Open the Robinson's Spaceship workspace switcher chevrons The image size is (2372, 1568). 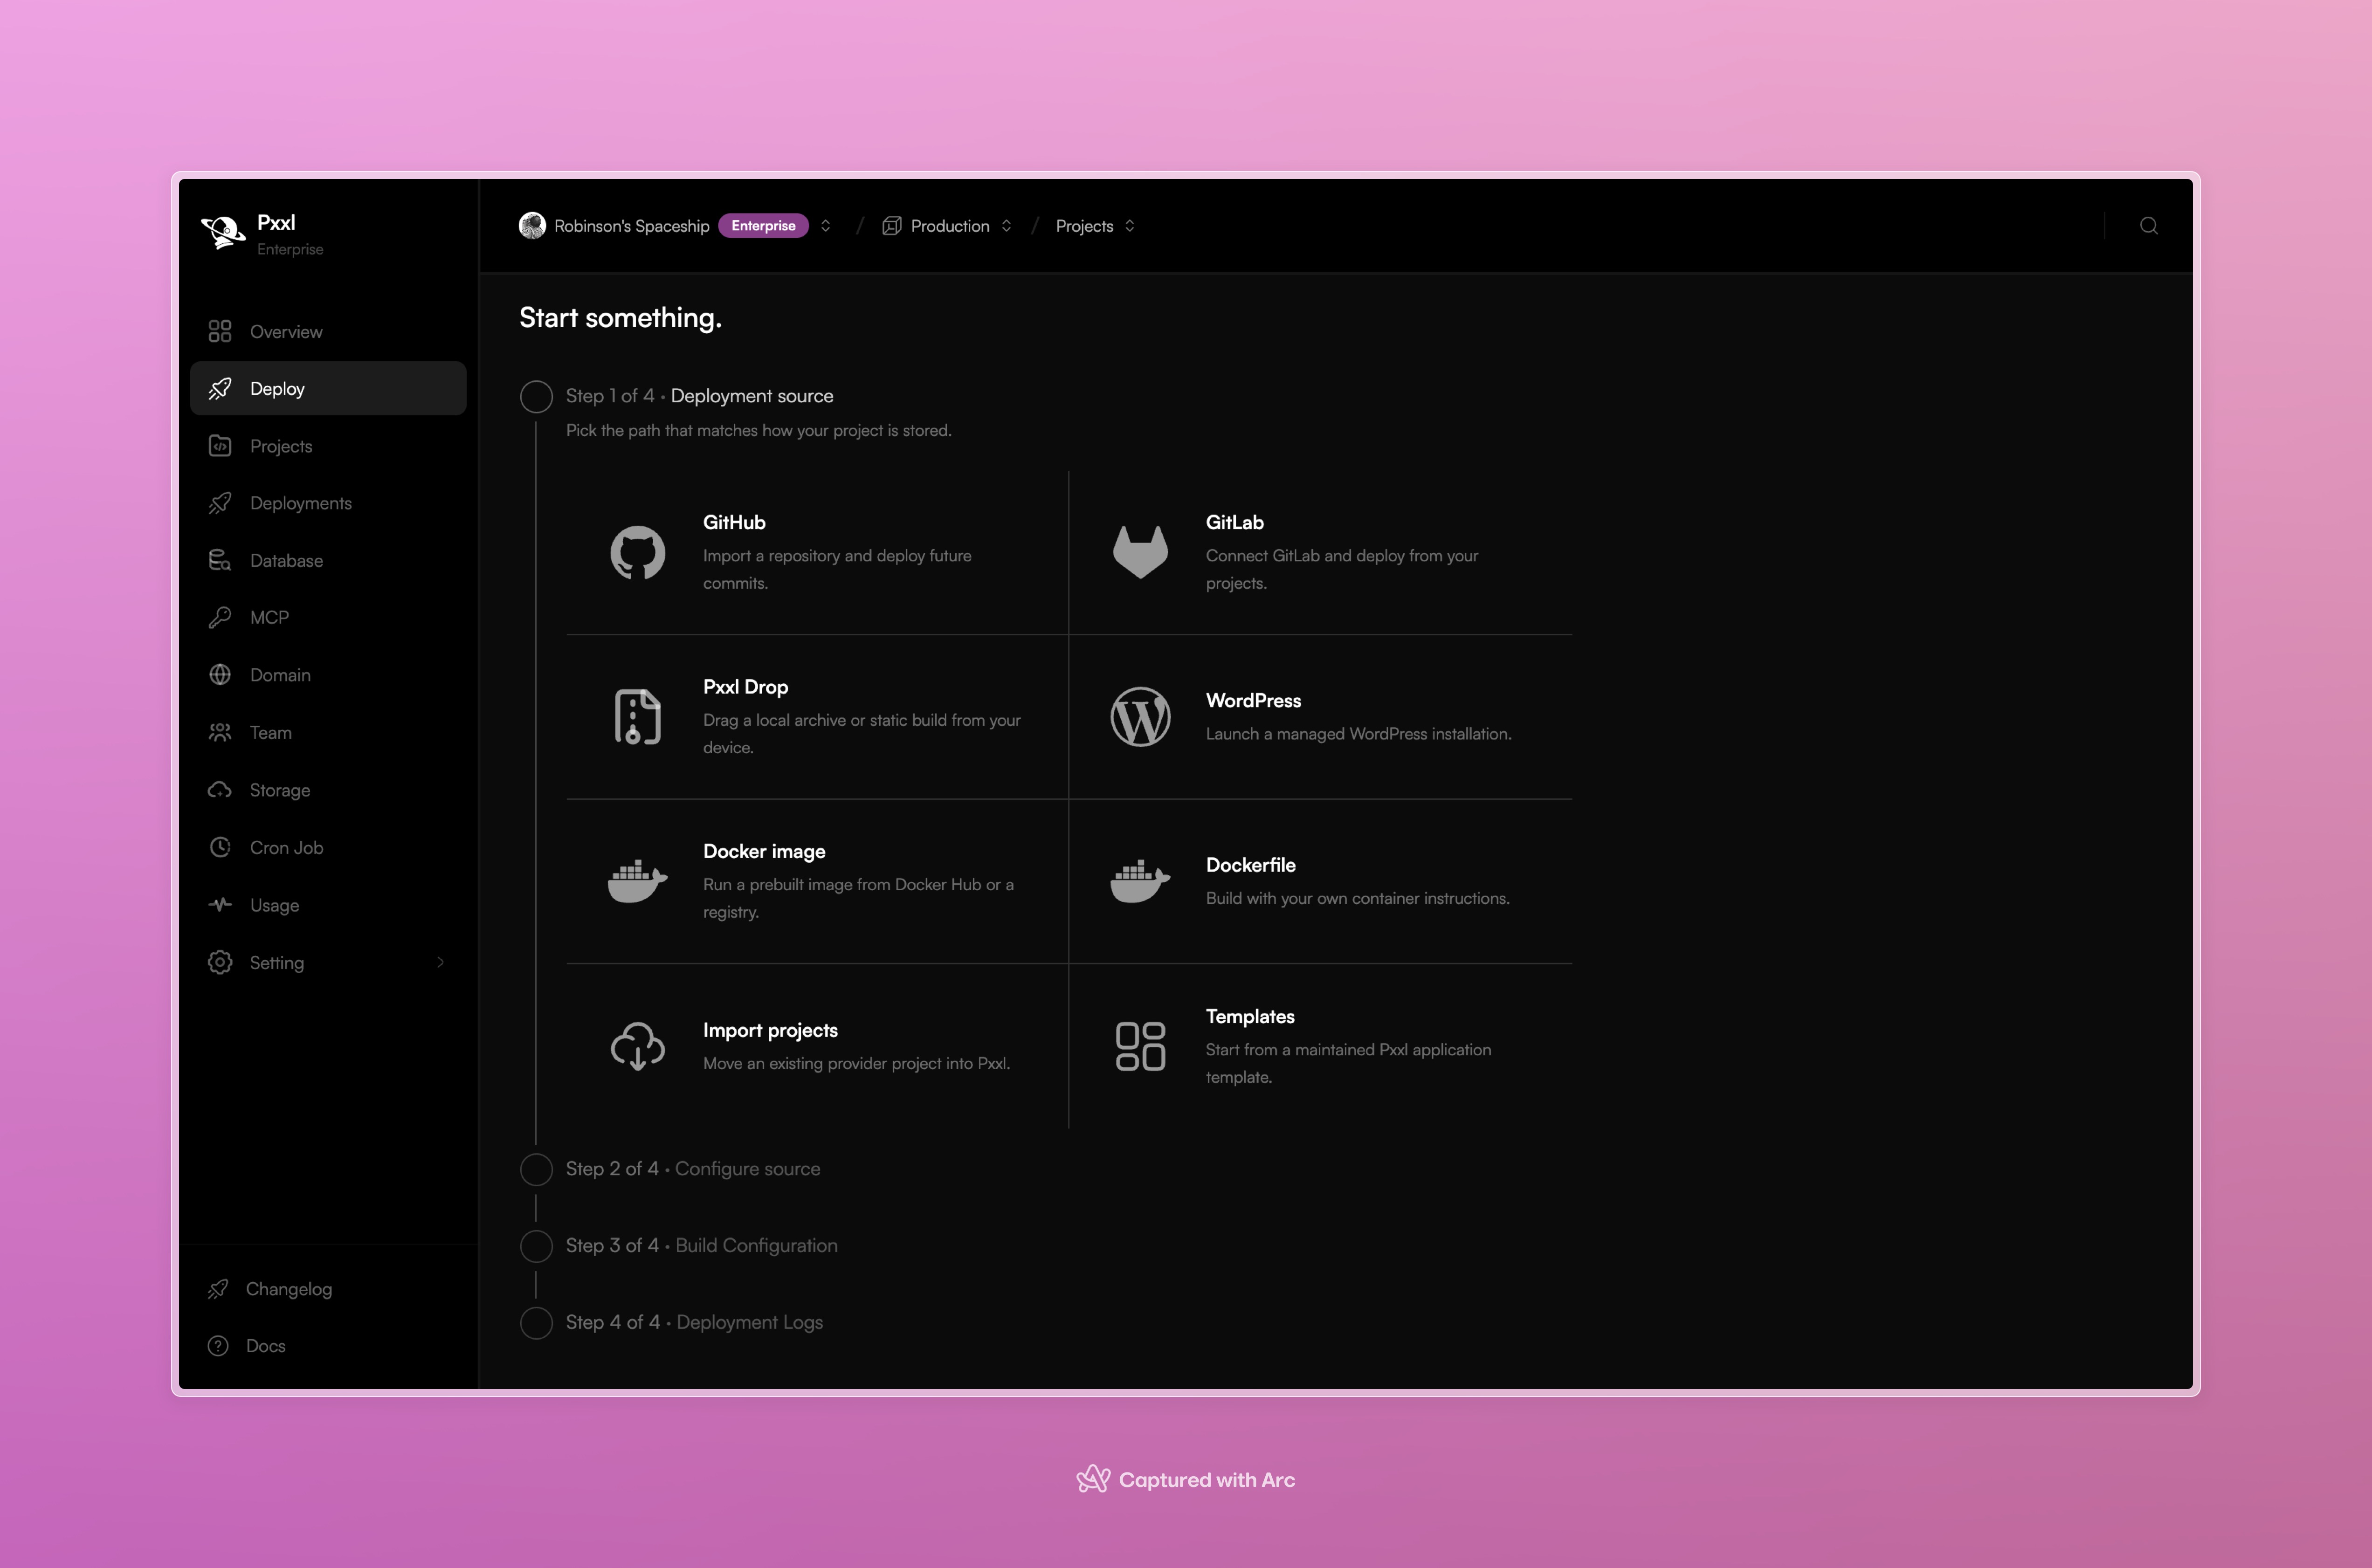pos(825,226)
